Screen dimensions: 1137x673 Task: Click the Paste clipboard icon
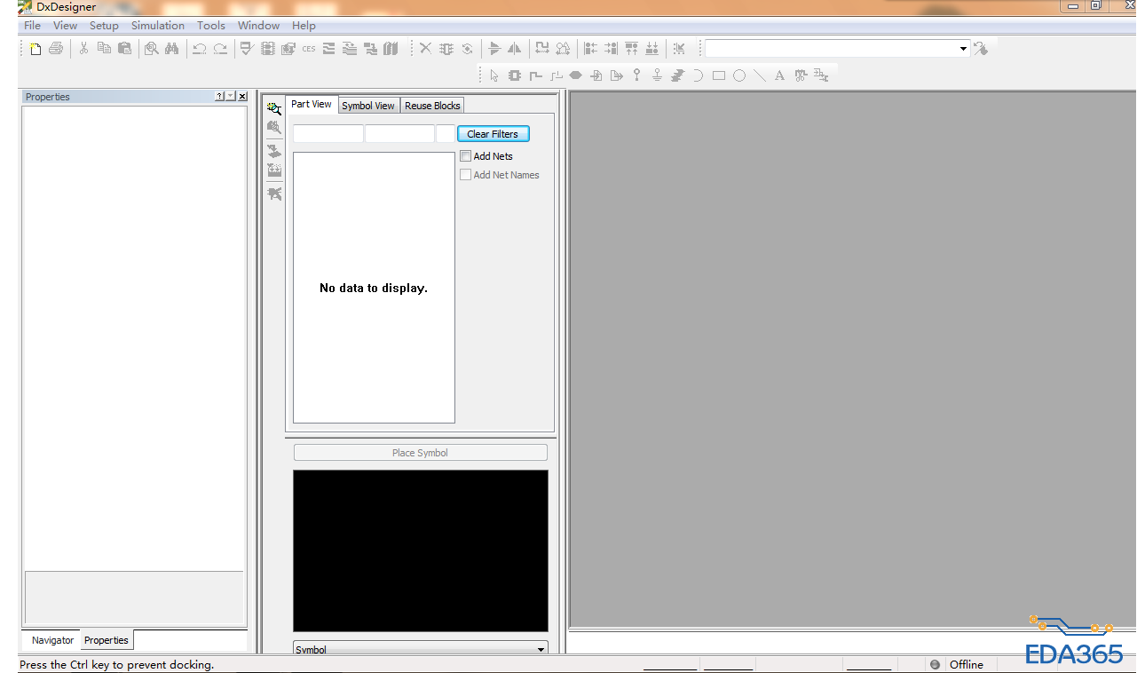click(124, 49)
